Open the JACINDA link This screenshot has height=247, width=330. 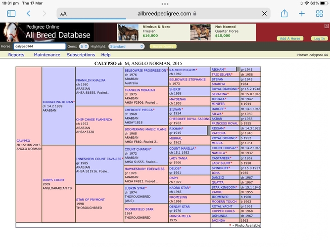pyautogui.click(x=218, y=220)
